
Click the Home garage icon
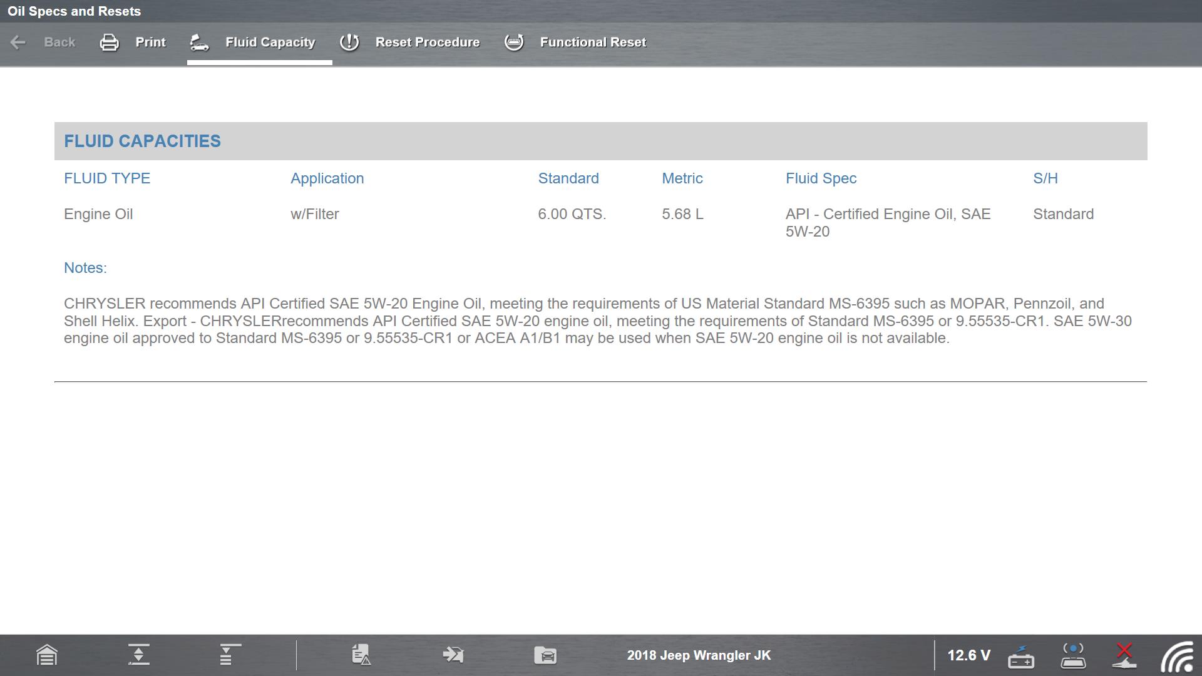point(47,655)
